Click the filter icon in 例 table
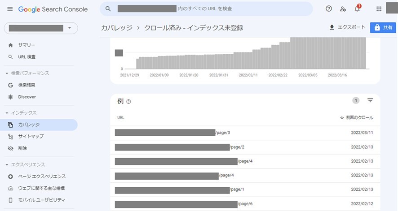Screen dimensions: 398x211 click(x=370, y=100)
